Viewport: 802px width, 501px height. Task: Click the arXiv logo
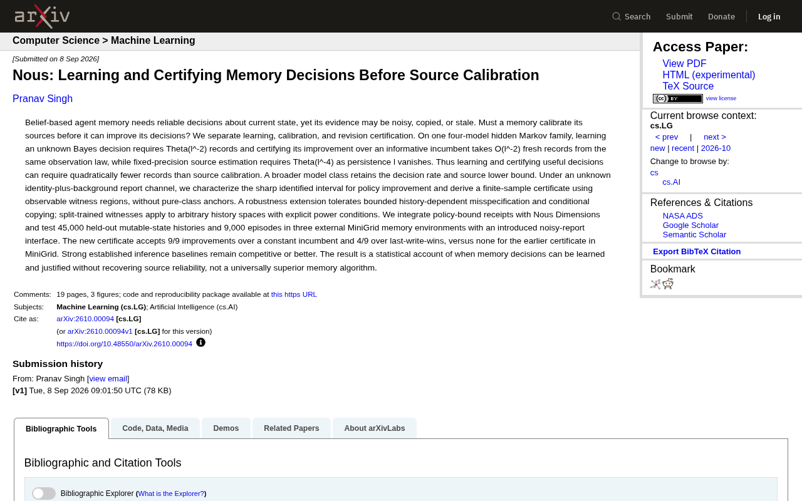[42, 16]
